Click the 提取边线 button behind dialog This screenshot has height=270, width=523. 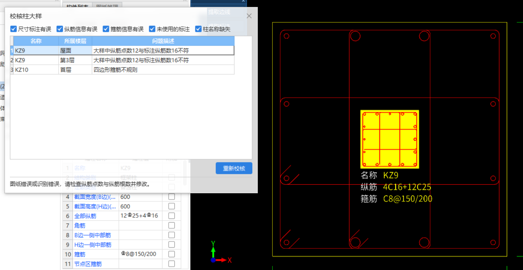point(219,12)
